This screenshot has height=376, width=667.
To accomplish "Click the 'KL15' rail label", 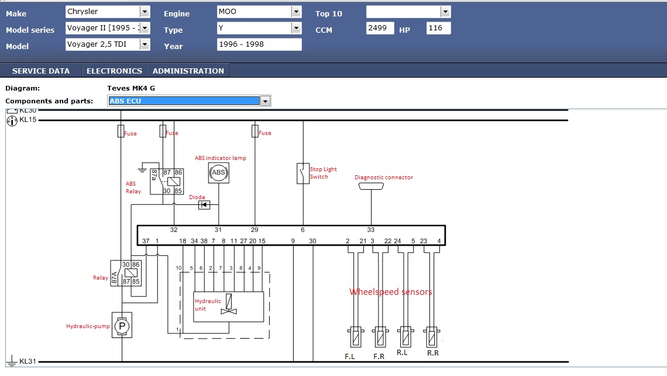I will coord(28,120).
